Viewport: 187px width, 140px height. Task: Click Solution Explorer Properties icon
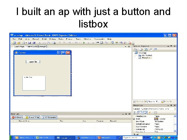click(136, 50)
